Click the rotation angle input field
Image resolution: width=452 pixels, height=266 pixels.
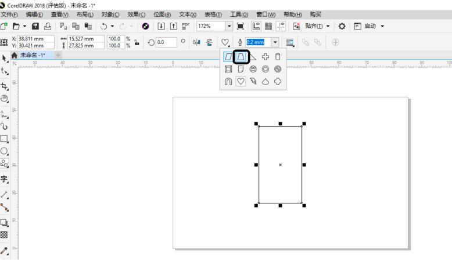(x=163, y=42)
